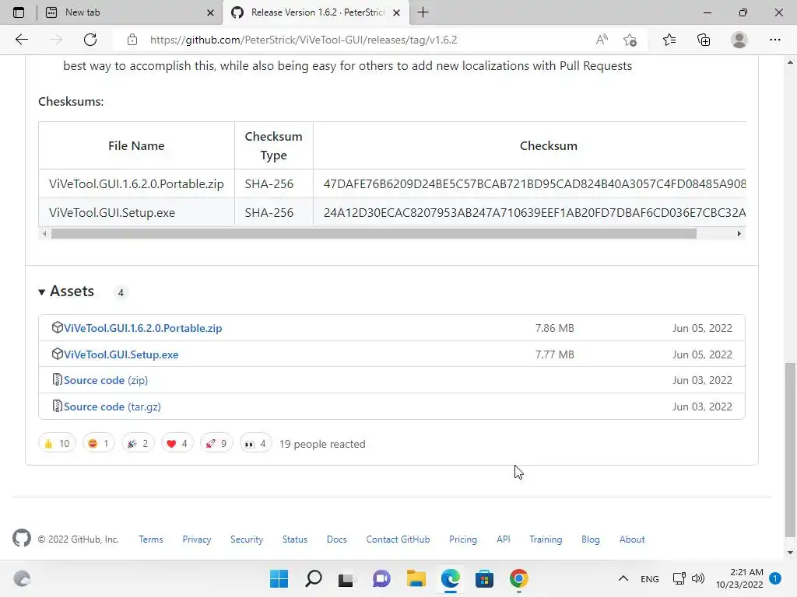Download ViVeTool.GUI.Setup.exe asset
The width and height of the screenshot is (797, 597).
pyautogui.click(x=121, y=354)
